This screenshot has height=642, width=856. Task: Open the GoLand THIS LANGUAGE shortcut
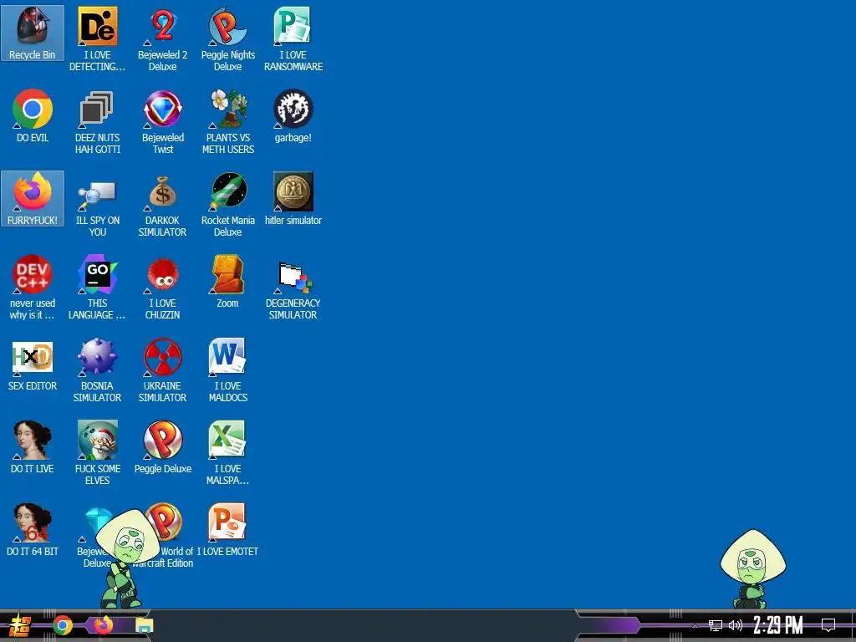coord(97,288)
